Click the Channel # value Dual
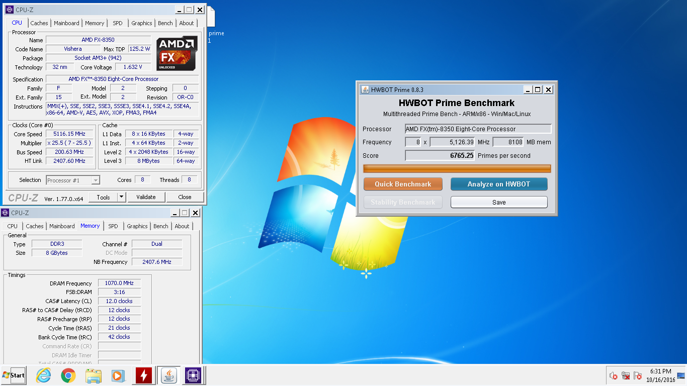Screen dimensions: 687x386 pyautogui.click(x=157, y=244)
